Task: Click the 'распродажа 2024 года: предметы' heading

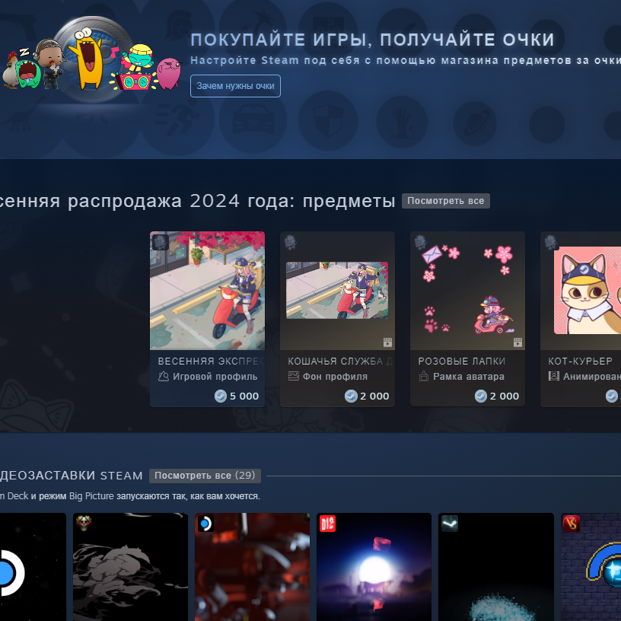Action: (x=231, y=201)
